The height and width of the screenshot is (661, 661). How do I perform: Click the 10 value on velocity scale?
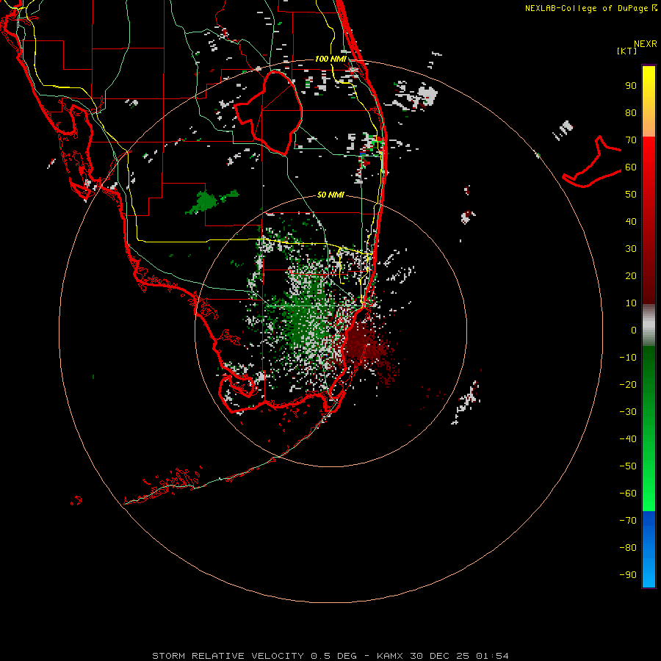tap(631, 303)
